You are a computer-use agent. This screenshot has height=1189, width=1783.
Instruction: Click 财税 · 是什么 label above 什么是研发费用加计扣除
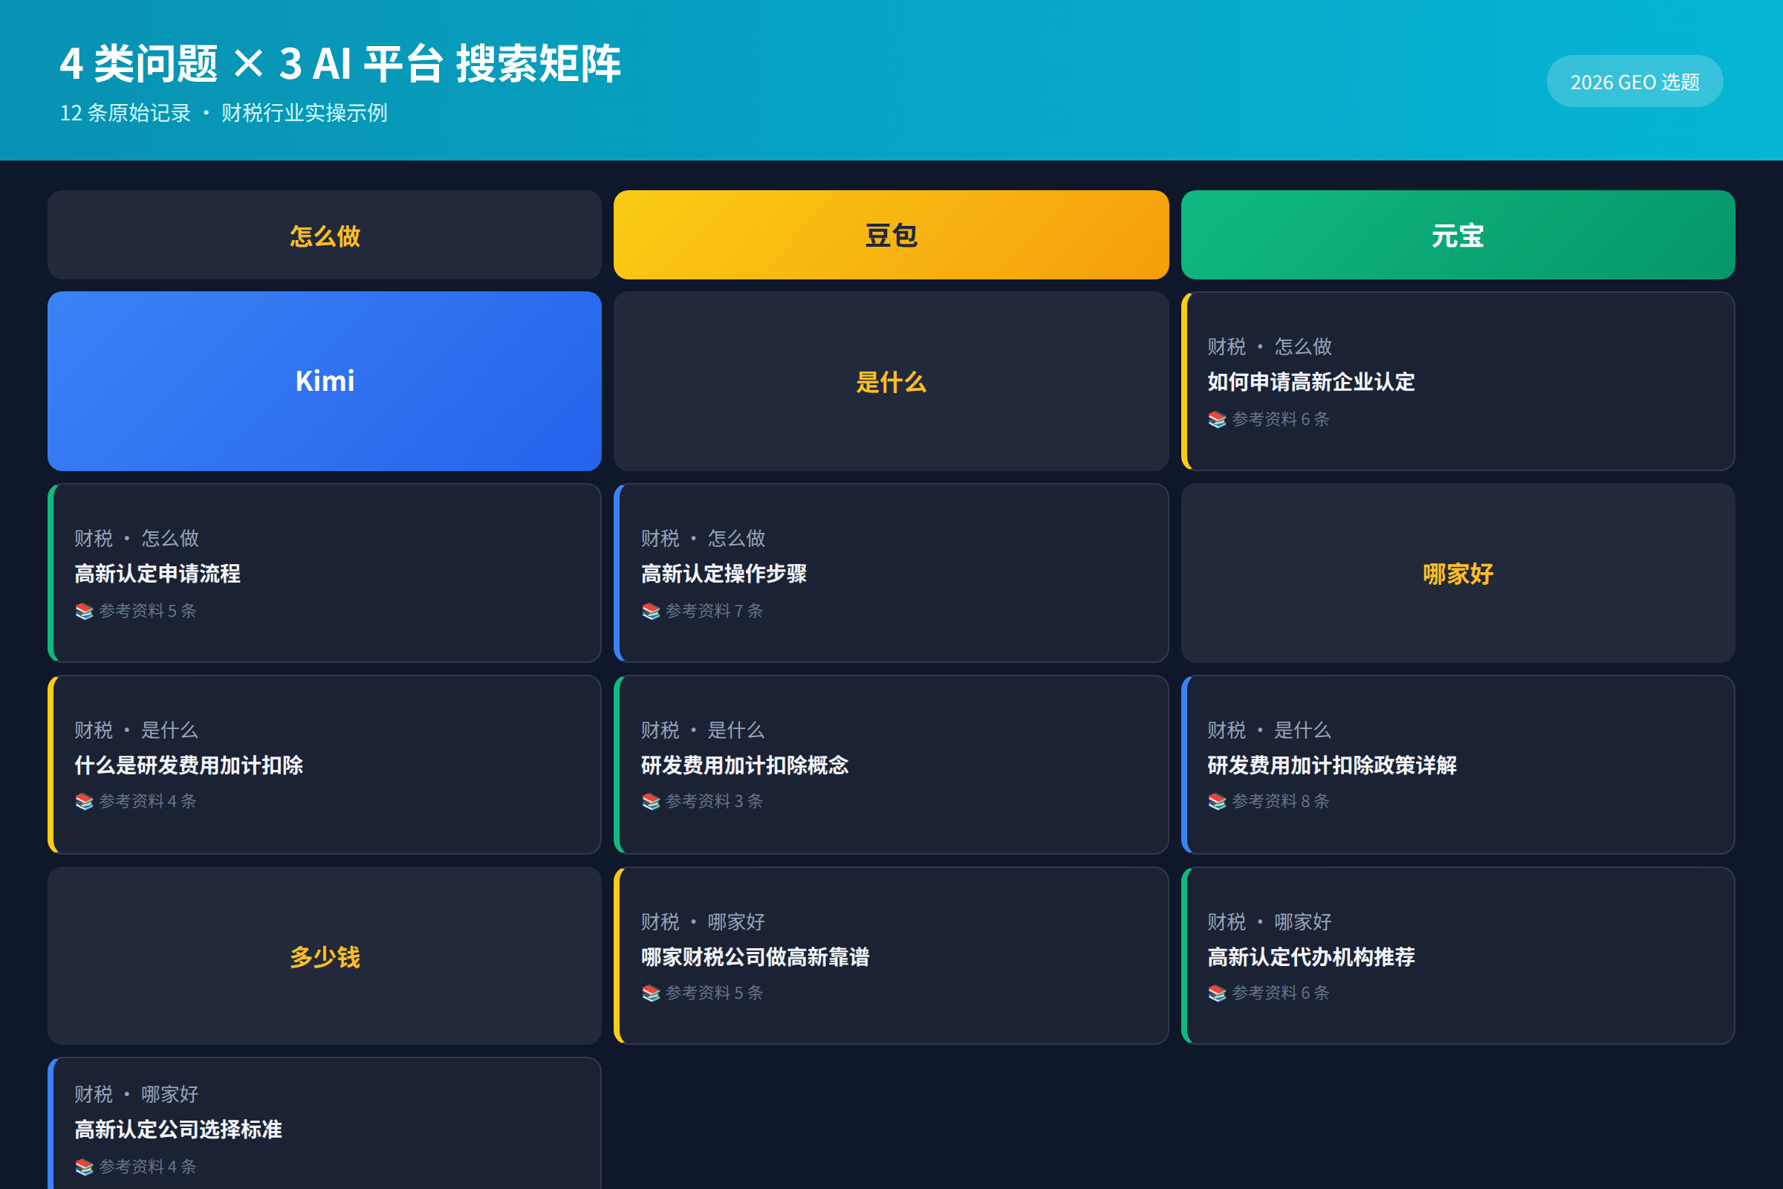pyautogui.click(x=137, y=730)
